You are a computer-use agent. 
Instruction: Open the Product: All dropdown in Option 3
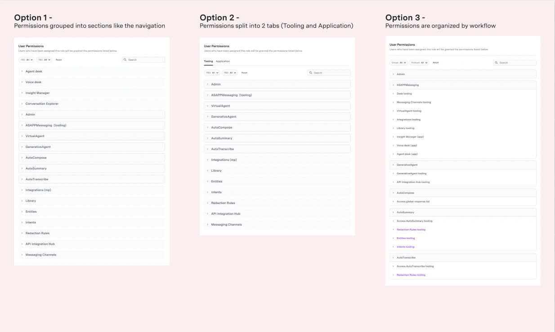[x=419, y=62]
